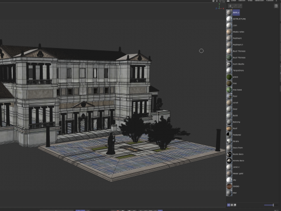Select the Stairs material
281x211 pixels.
tap(232, 141)
